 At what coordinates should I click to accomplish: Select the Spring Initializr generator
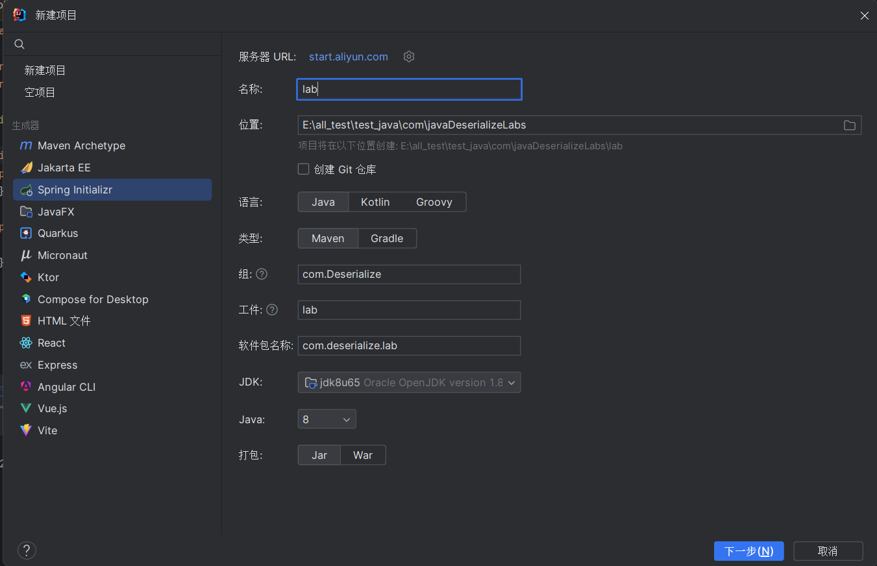coord(112,190)
